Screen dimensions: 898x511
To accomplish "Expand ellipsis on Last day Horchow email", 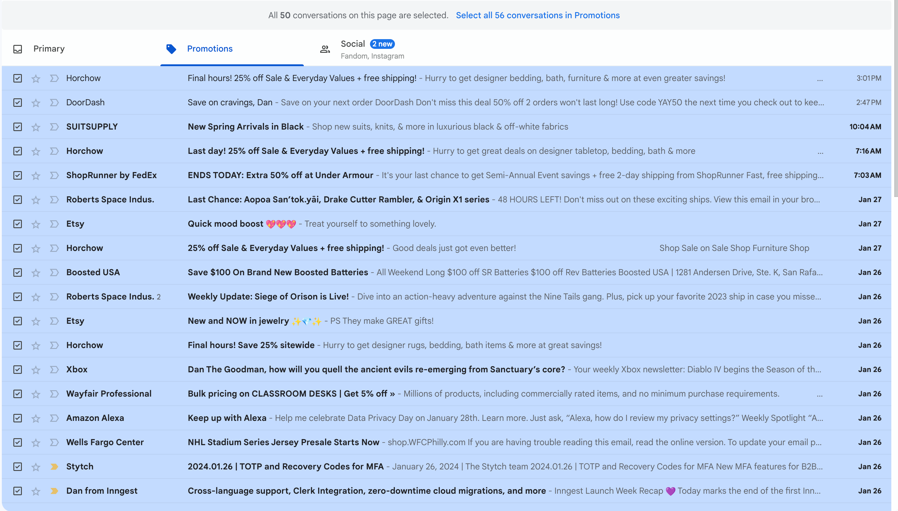I will (820, 153).
